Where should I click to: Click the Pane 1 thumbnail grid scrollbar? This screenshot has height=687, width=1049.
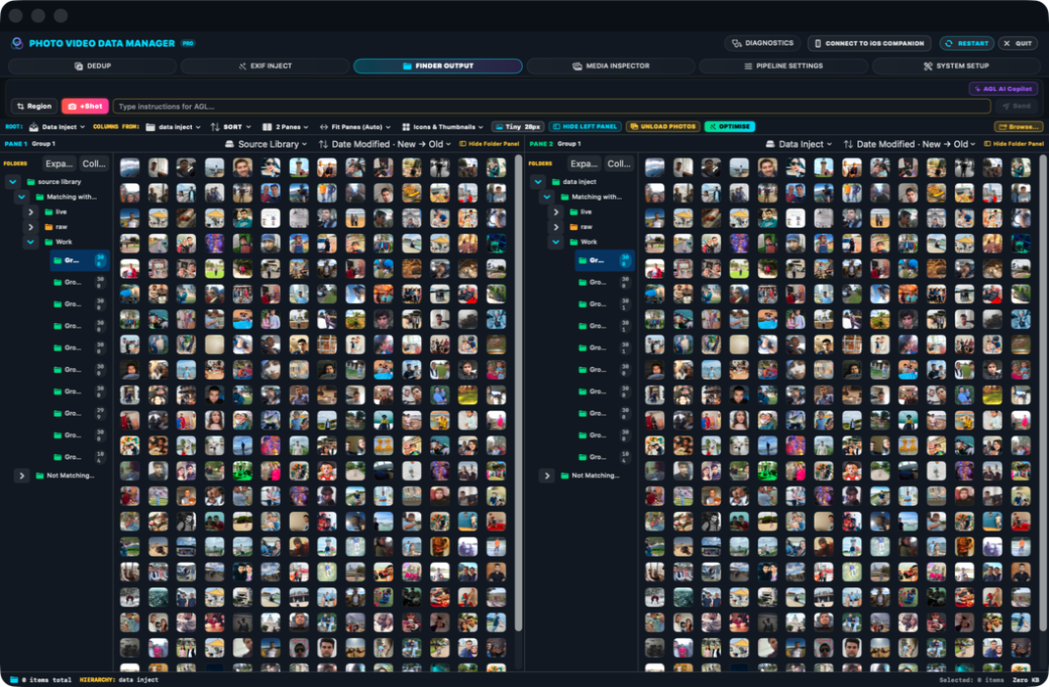518,393
